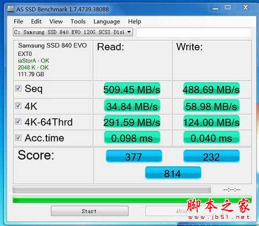Image resolution: width=259 pixels, height=226 pixels.
Task: Click the Start benchmark button
Action: 89,211
